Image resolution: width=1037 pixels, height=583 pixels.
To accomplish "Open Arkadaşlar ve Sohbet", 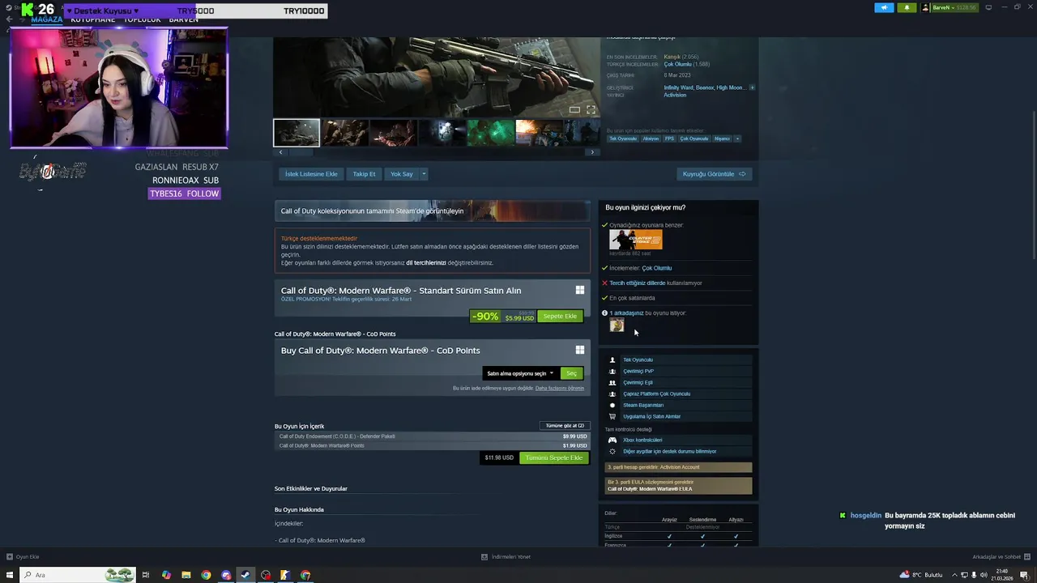I will coord(1000,557).
